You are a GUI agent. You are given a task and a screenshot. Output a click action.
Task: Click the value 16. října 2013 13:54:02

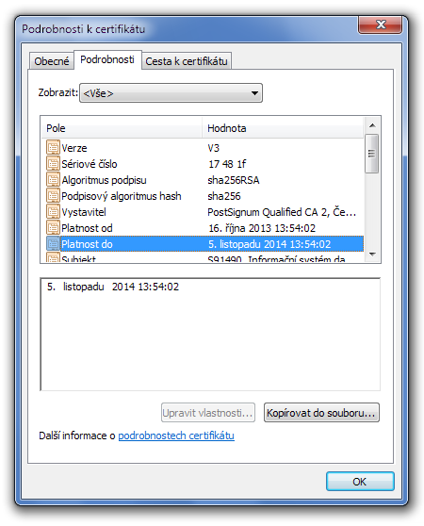click(x=262, y=228)
